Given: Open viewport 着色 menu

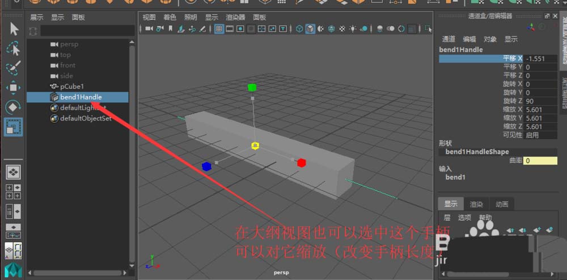Looking at the screenshot, I should pos(170,18).
